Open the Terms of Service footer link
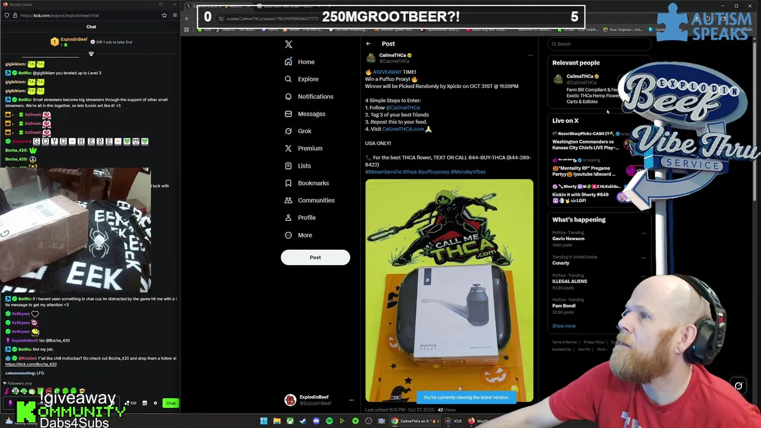The width and height of the screenshot is (761, 428). 564,342
